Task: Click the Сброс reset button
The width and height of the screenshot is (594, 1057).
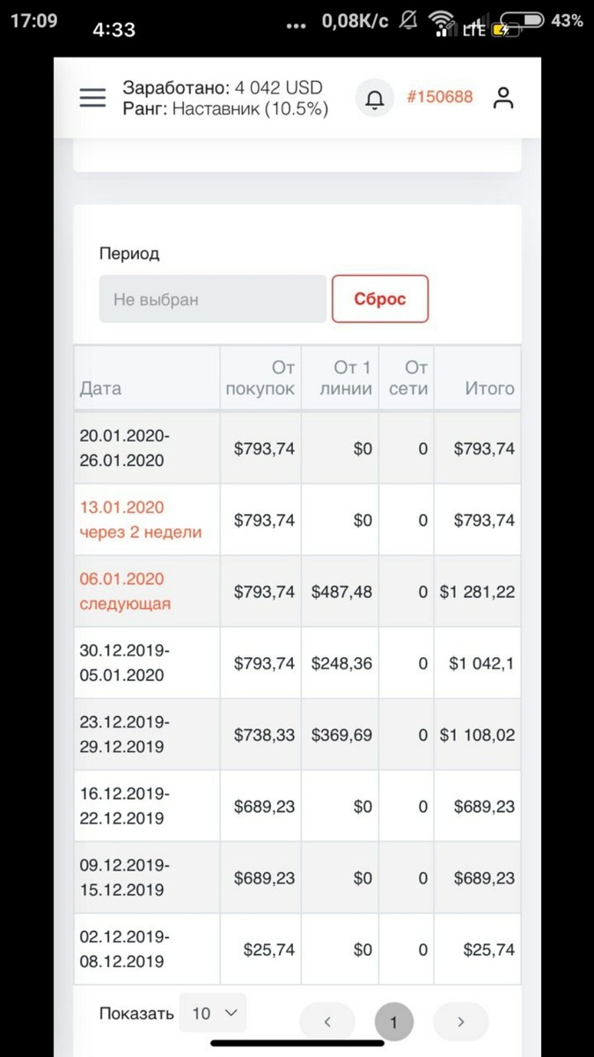Action: (x=380, y=299)
